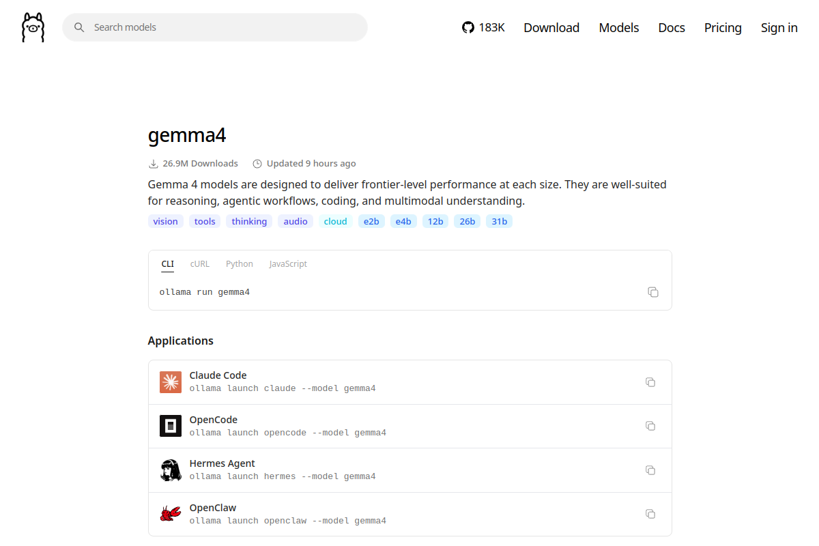819x546 pixels.
Task: Click the audio tag
Action: 296,221
